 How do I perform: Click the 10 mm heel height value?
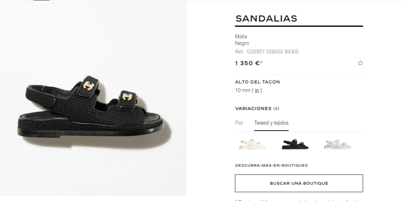243,91
